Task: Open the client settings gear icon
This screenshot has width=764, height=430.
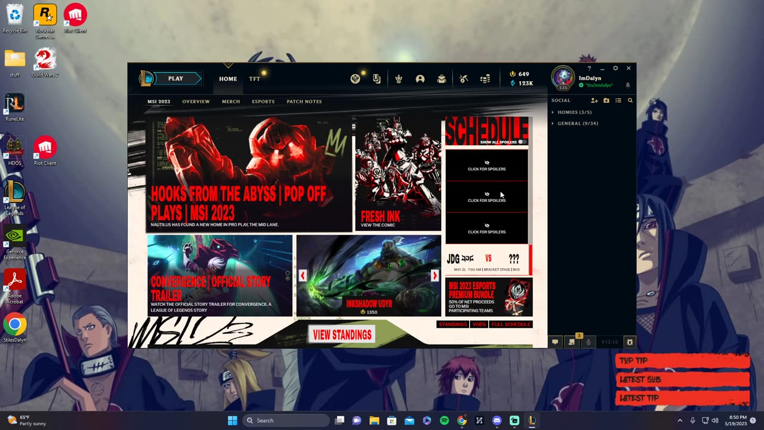Action: (615, 68)
